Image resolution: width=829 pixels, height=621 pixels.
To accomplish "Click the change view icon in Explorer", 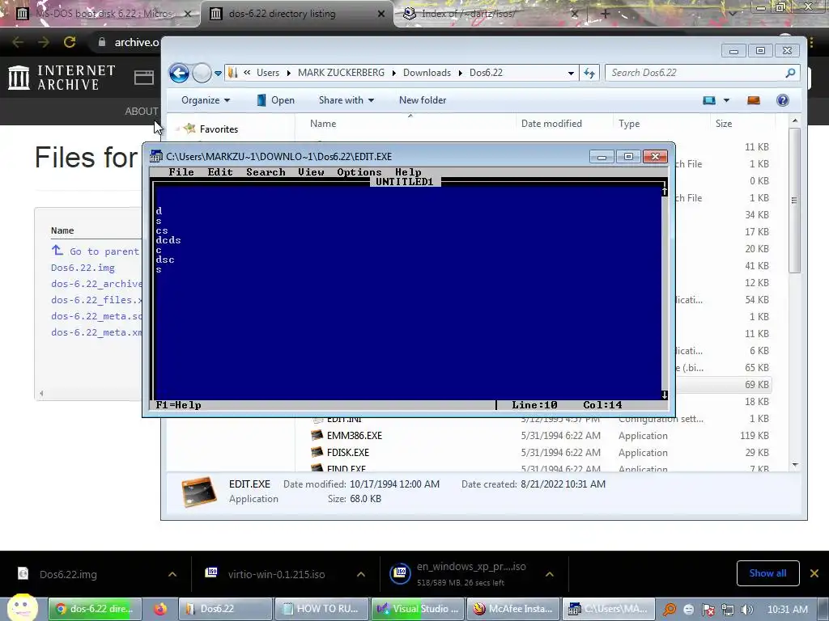I will point(709,100).
